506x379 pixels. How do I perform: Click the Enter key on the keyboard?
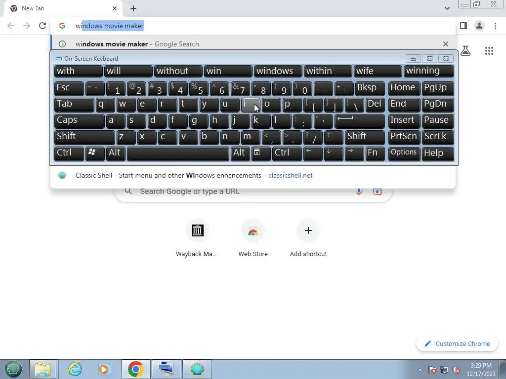tap(360, 121)
